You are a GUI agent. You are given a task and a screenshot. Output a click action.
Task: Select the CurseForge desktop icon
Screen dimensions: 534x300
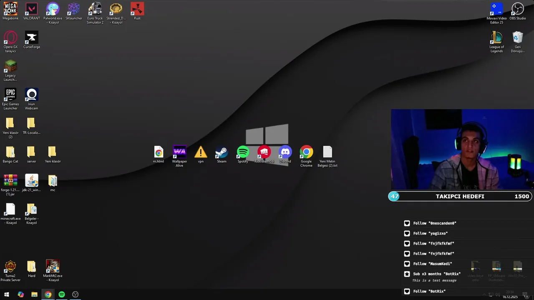[x=32, y=40]
